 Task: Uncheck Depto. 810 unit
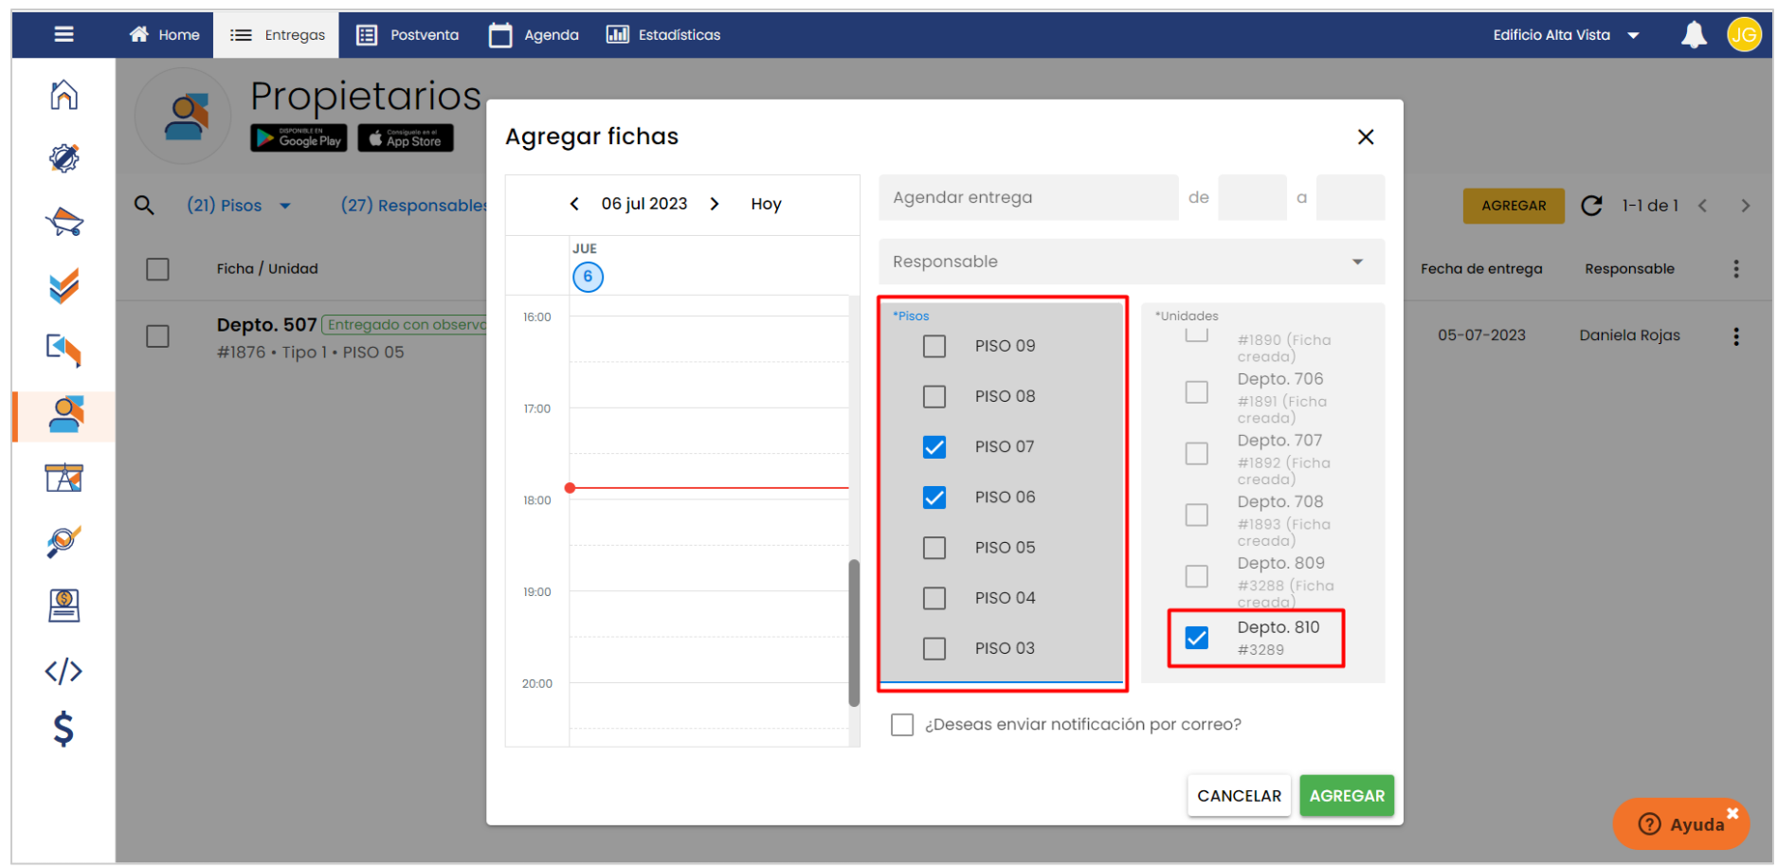[1197, 638]
